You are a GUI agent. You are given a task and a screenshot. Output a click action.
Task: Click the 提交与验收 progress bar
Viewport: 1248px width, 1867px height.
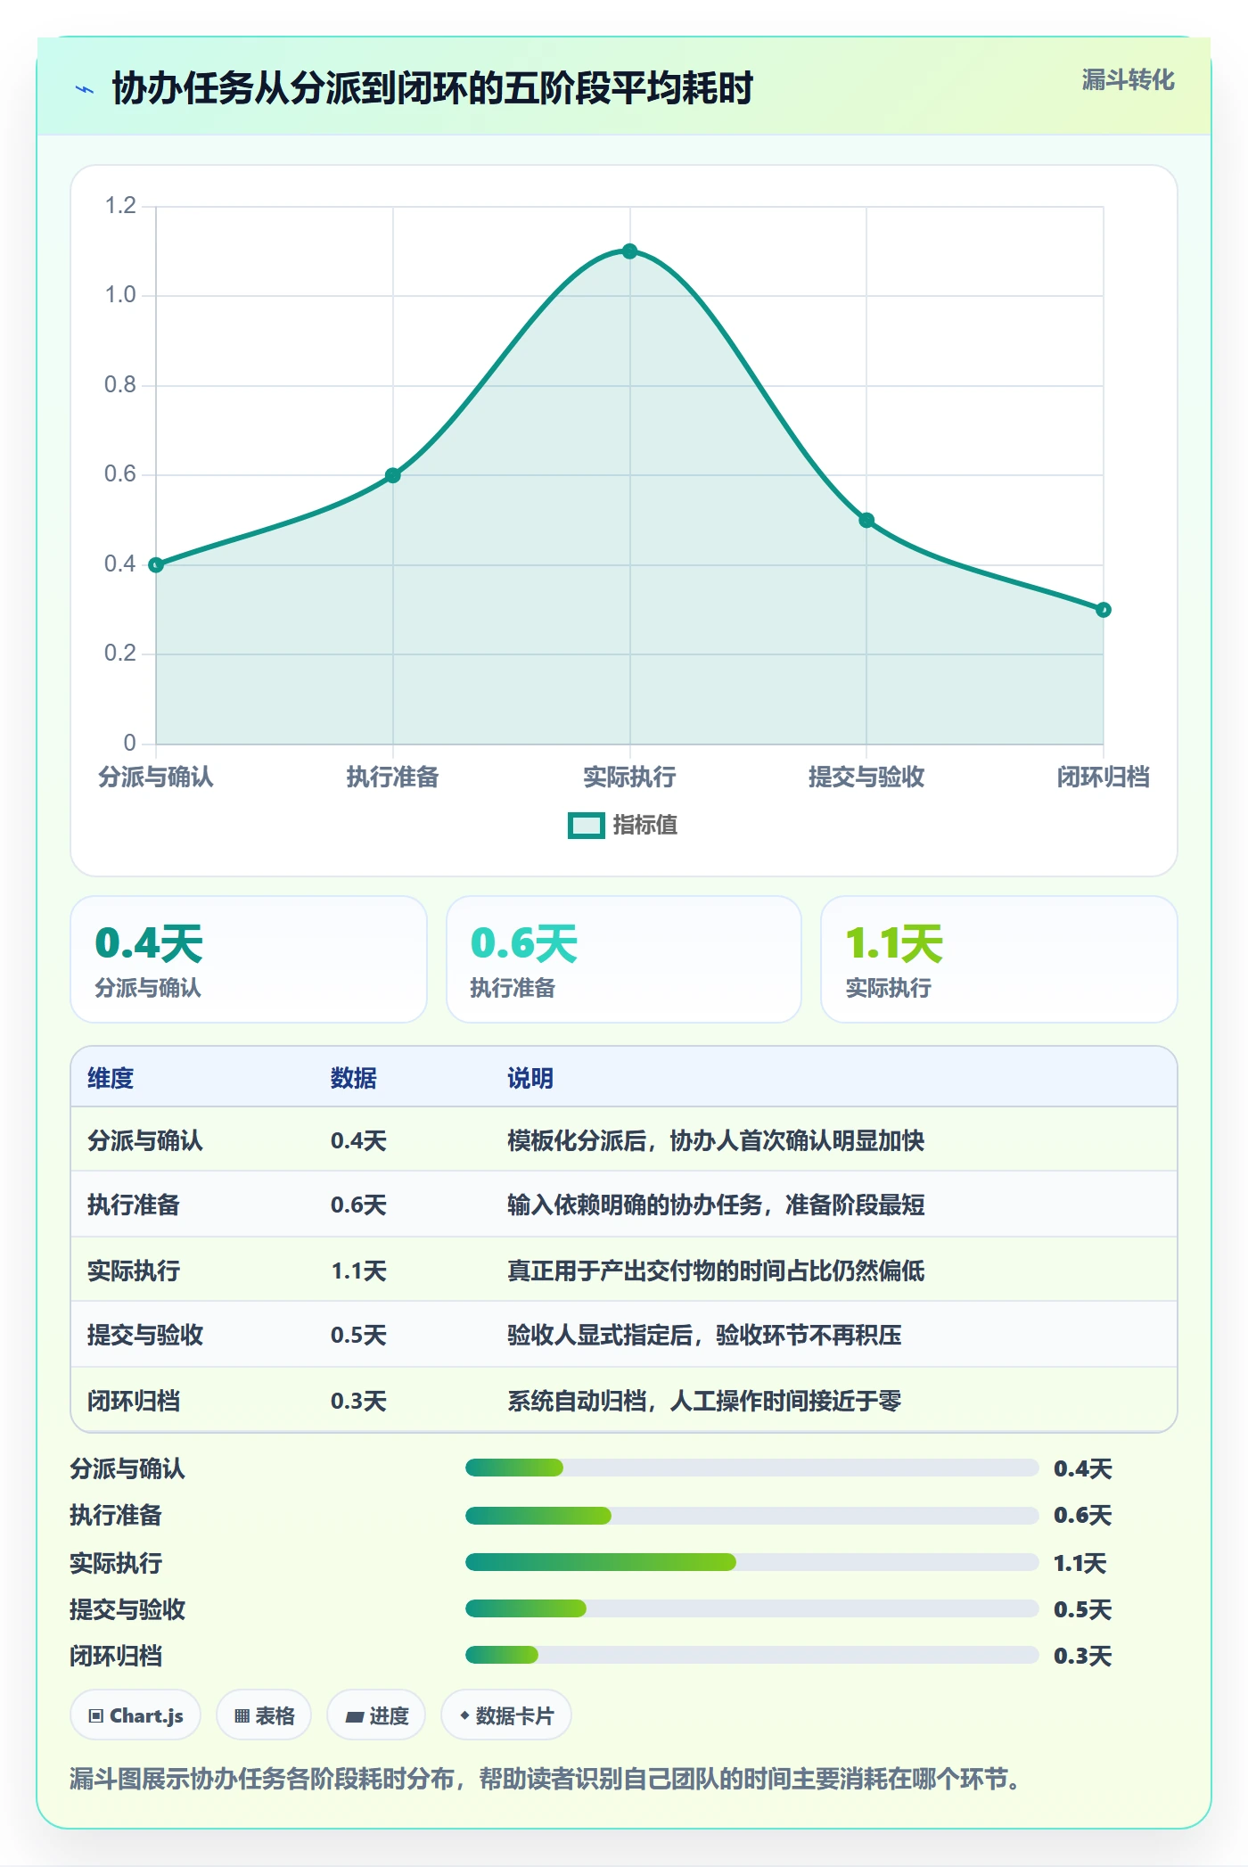click(x=751, y=1608)
